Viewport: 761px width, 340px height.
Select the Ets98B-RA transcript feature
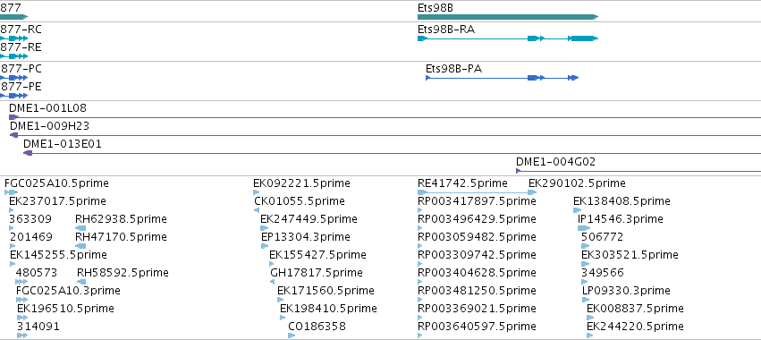[508, 38]
